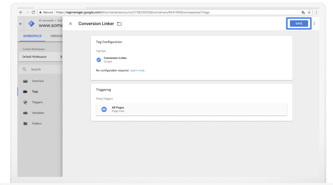Image resolution: width=333 pixels, height=185 pixels.
Task: Open Folders in the sidebar
Action: coord(37,123)
